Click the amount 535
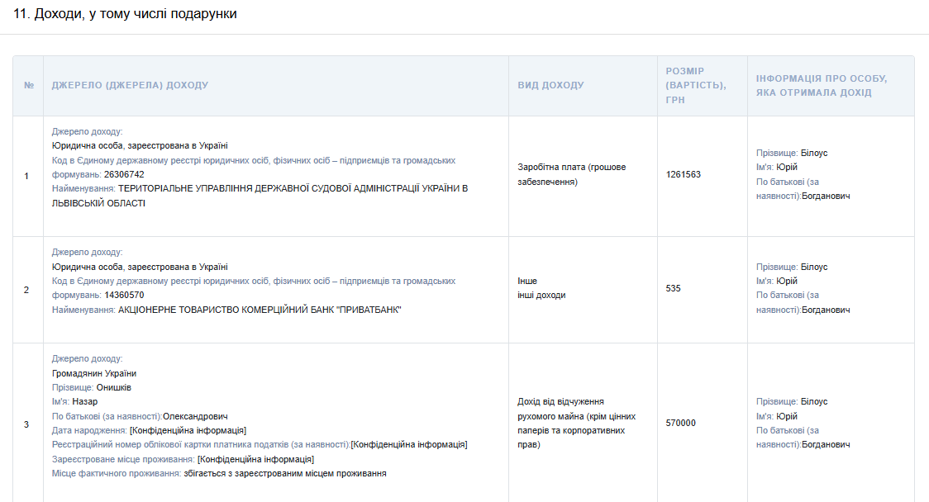 coord(673,288)
